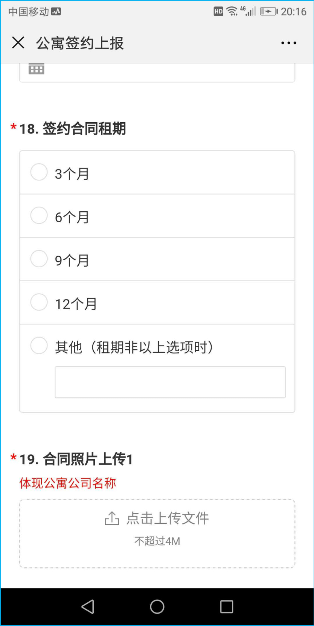The image size is (314, 626).
Task: Tap the Wi-Fi status icon
Action: point(232,11)
